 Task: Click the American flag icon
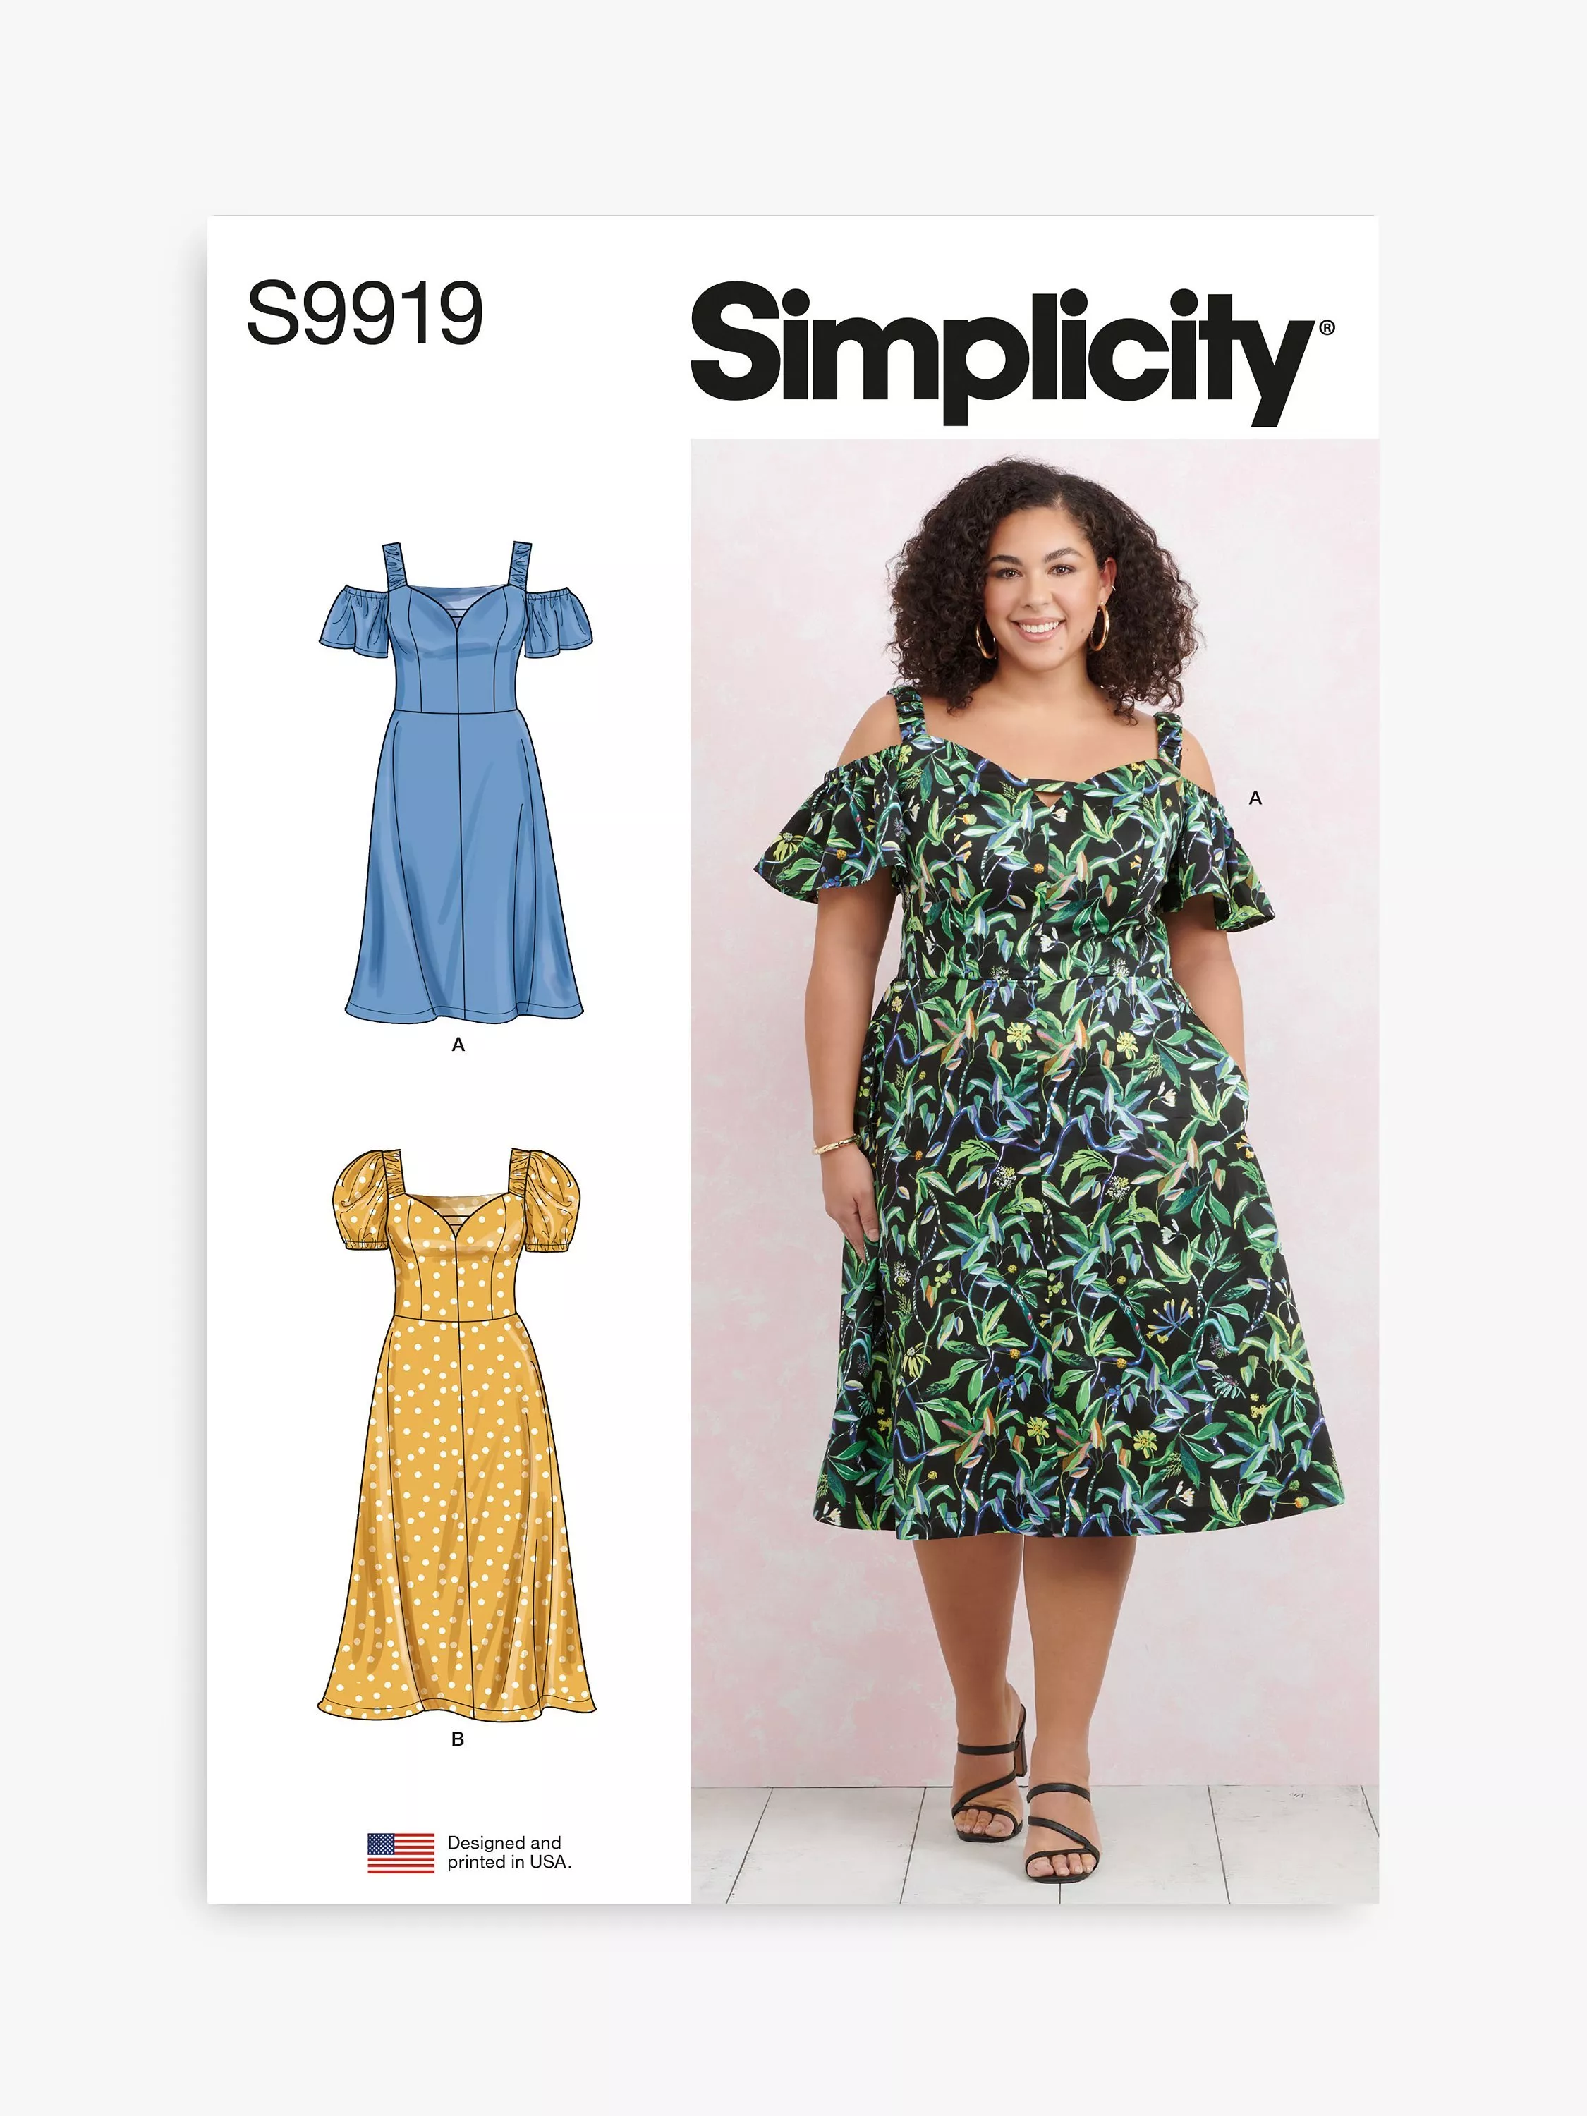point(401,1852)
